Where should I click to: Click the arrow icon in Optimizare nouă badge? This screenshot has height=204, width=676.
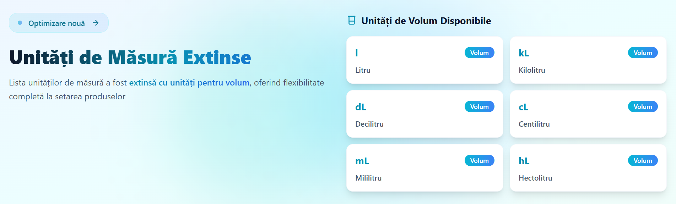(96, 23)
